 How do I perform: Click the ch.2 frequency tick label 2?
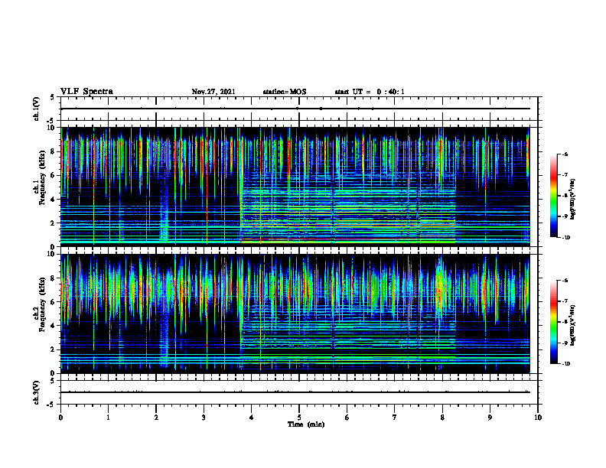coord(54,349)
